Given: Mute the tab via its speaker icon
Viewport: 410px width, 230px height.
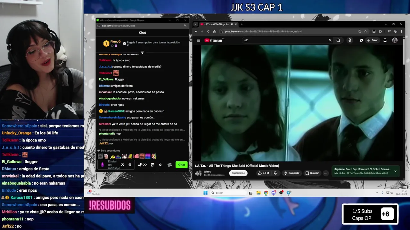Looking at the screenshot, I should (x=232, y=24).
